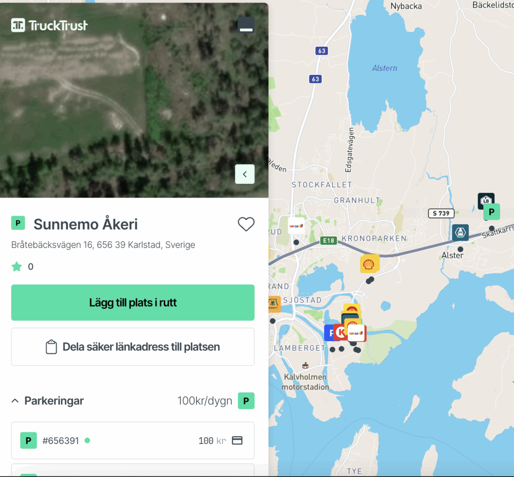Select the Shell station map marker

pos(369,264)
